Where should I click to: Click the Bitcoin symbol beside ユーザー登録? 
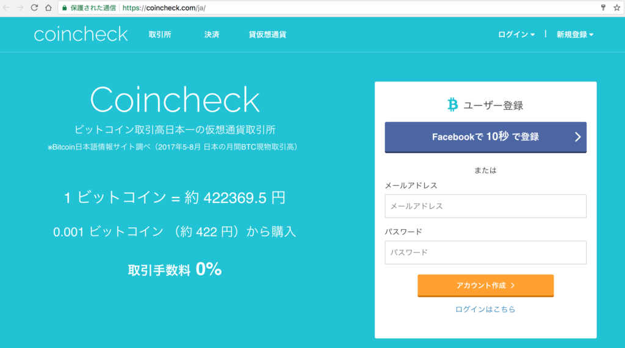tap(452, 105)
